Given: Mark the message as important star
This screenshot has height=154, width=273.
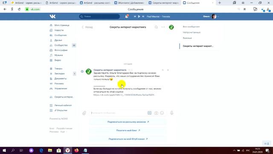Looking at the screenshot, I should point(168,70).
